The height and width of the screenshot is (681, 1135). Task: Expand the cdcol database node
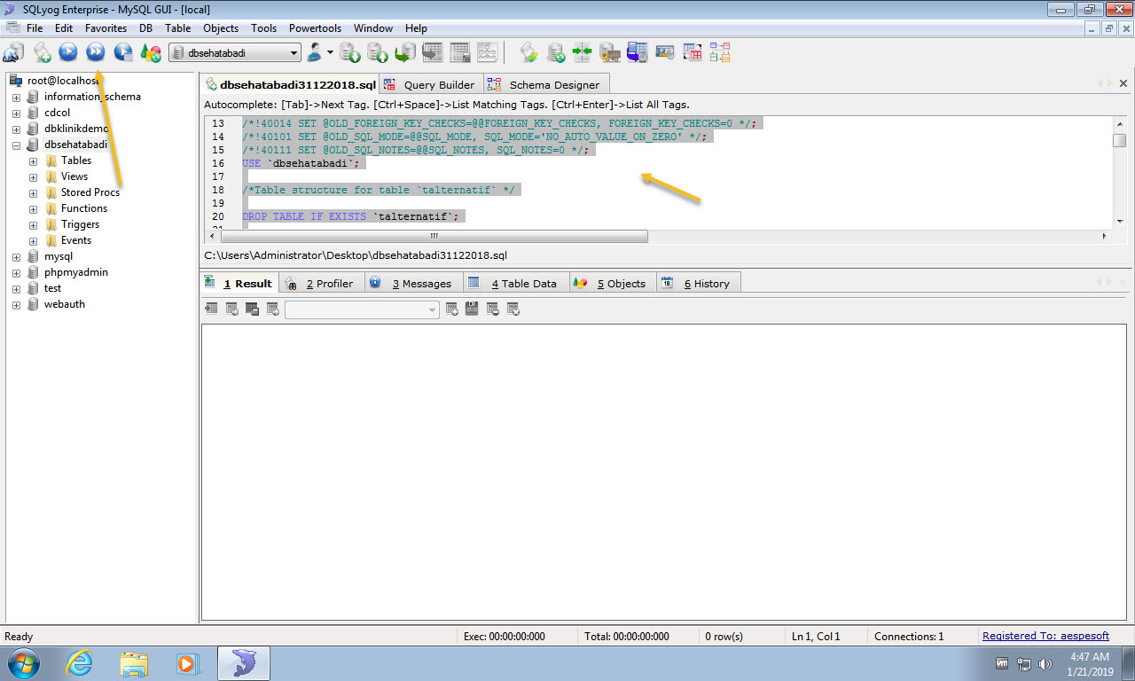(16, 113)
